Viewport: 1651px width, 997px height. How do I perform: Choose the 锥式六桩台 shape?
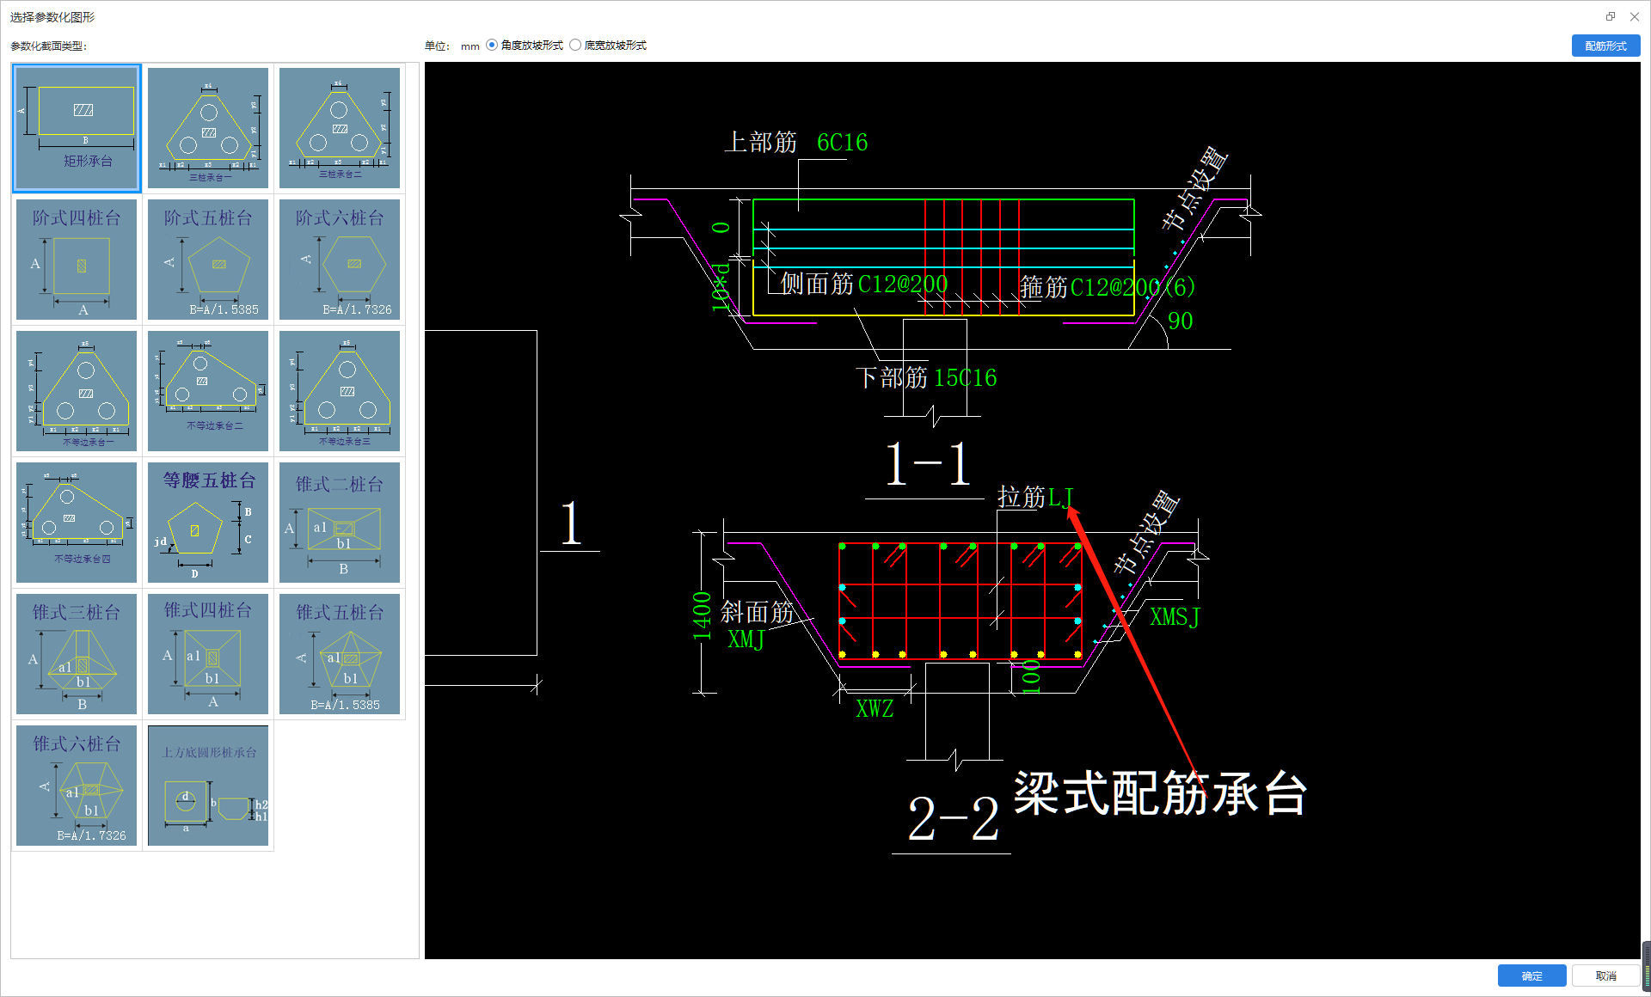pos(77,786)
